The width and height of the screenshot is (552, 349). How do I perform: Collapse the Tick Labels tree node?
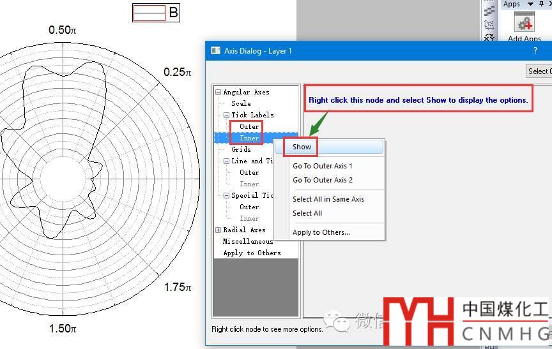227,115
